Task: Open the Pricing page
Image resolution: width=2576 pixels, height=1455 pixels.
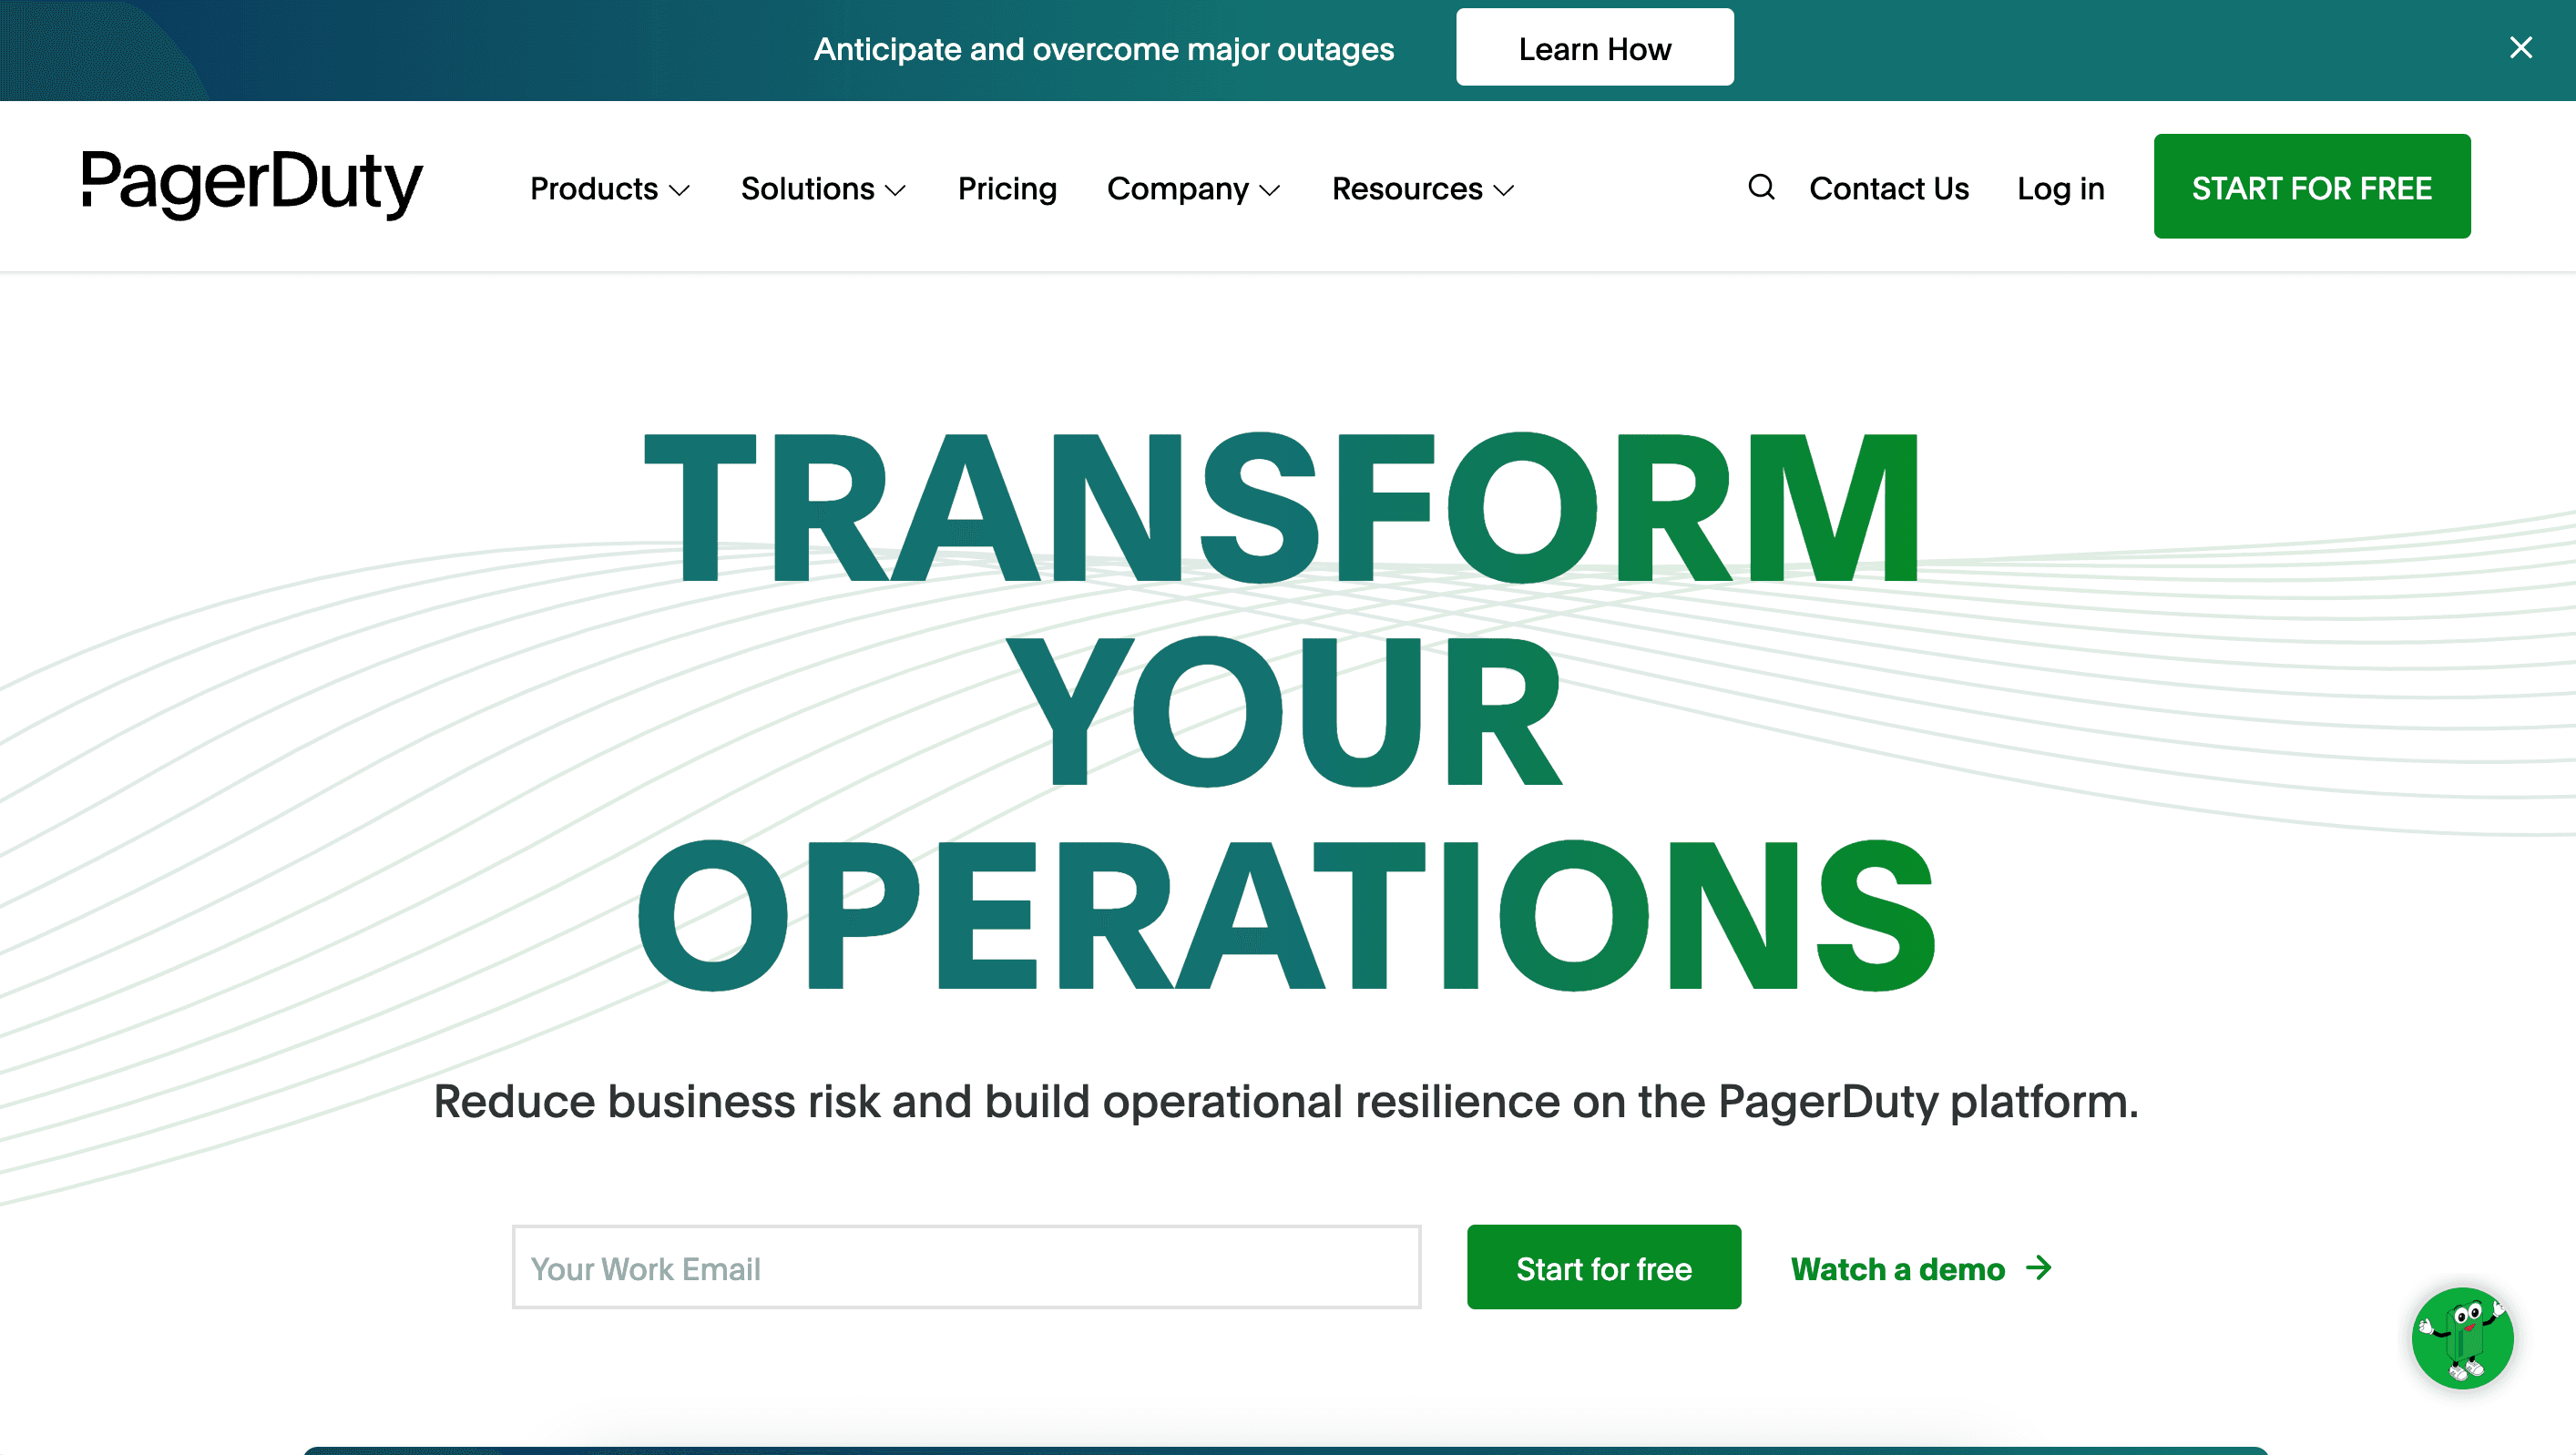Action: point(1007,188)
